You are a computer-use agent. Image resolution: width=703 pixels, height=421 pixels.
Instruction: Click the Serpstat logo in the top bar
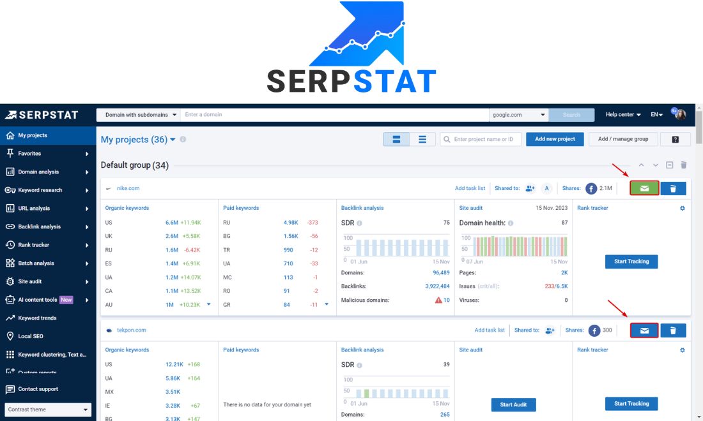(40, 114)
